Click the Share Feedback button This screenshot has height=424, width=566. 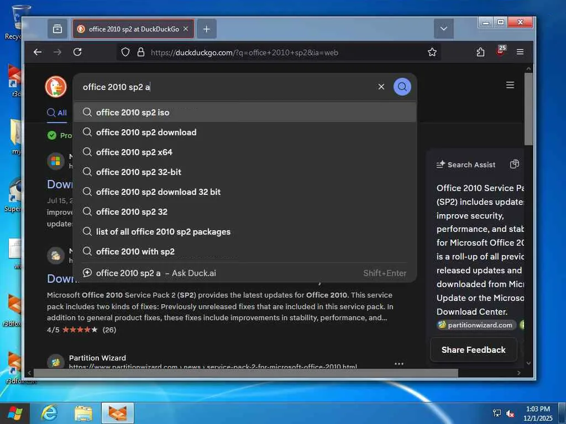(473, 349)
